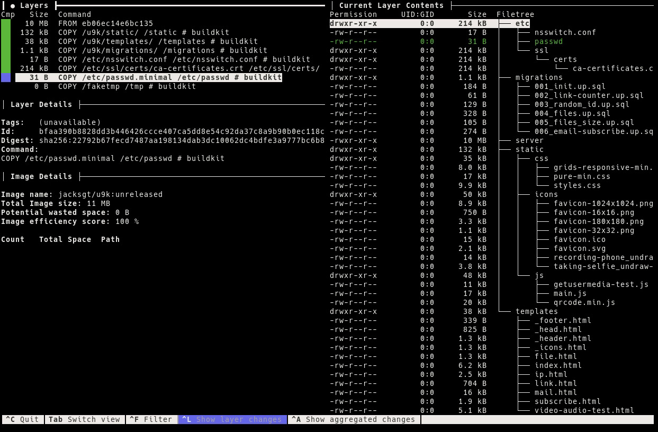The height and width of the screenshot is (432, 658).
Task: Select index.html in templates
Action: pyautogui.click(x=558, y=365)
